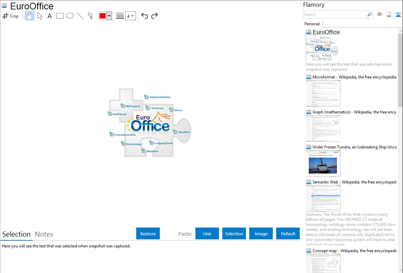
Task: Choose the arrow pointer tool
Action: click(40, 16)
